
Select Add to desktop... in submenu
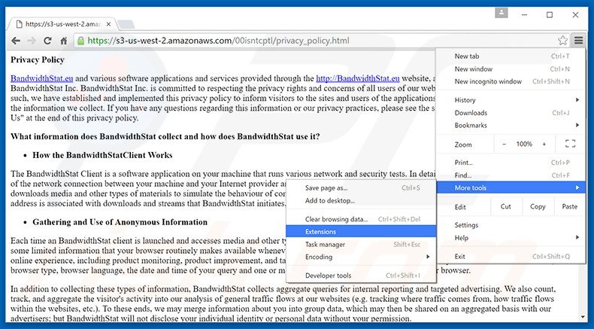pyautogui.click(x=361, y=201)
